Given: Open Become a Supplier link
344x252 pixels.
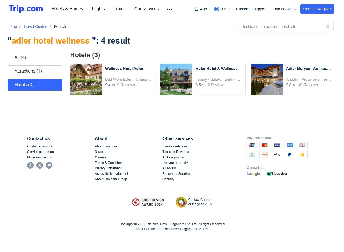Looking at the screenshot, I should (x=176, y=174).
